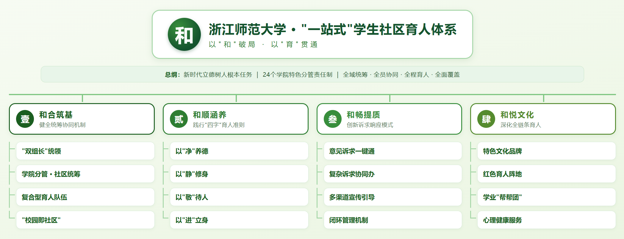Choose the 以"敬"待人 item
The width and height of the screenshot is (624, 239).
pyautogui.click(x=239, y=197)
